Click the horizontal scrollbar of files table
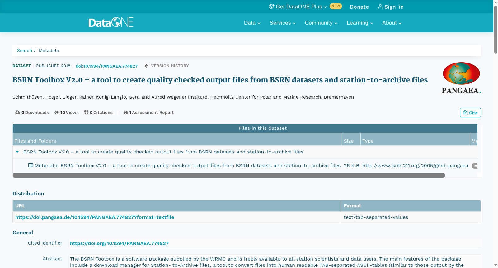Viewport: 498px width, 268px height. pos(229,176)
